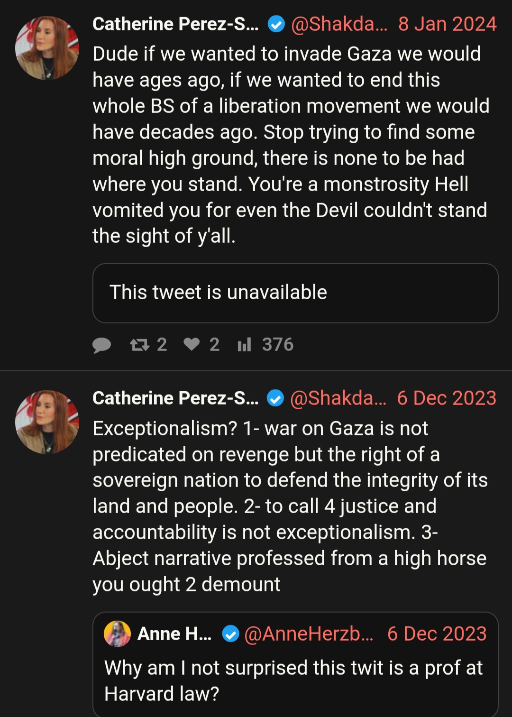Image resolution: width=512 pixels, height=717 pixels.
Task: Click Anne H verified badge in quote
Action: [231, 634]
